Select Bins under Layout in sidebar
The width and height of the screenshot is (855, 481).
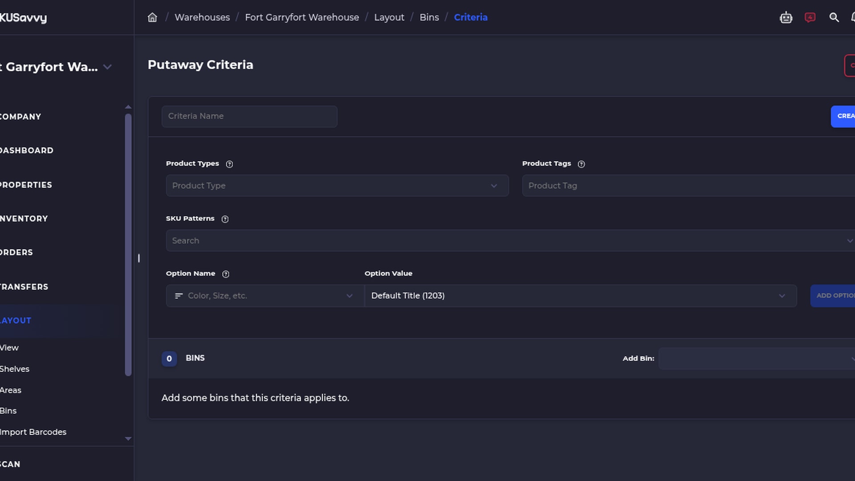(x=8, y=411)
